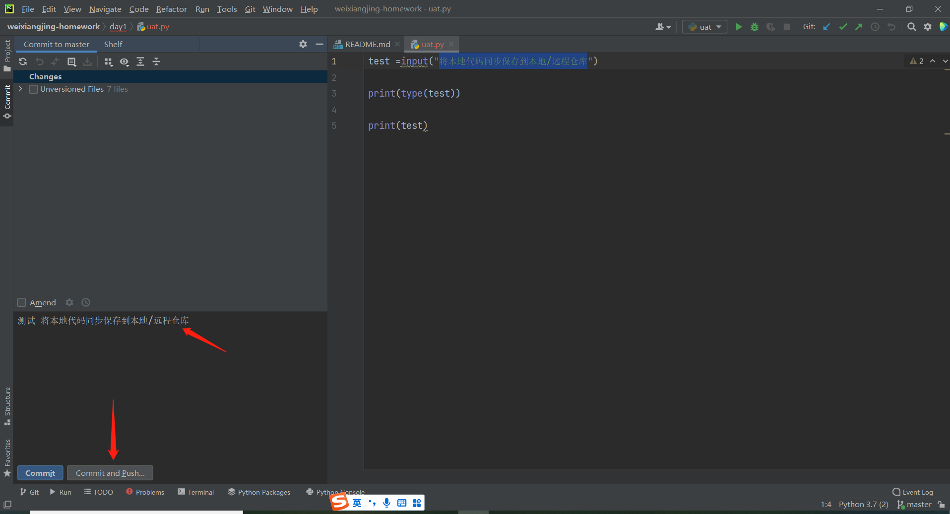
Task: Close the README.md tab
Action: pyautogui.click(x=397, y=44)
